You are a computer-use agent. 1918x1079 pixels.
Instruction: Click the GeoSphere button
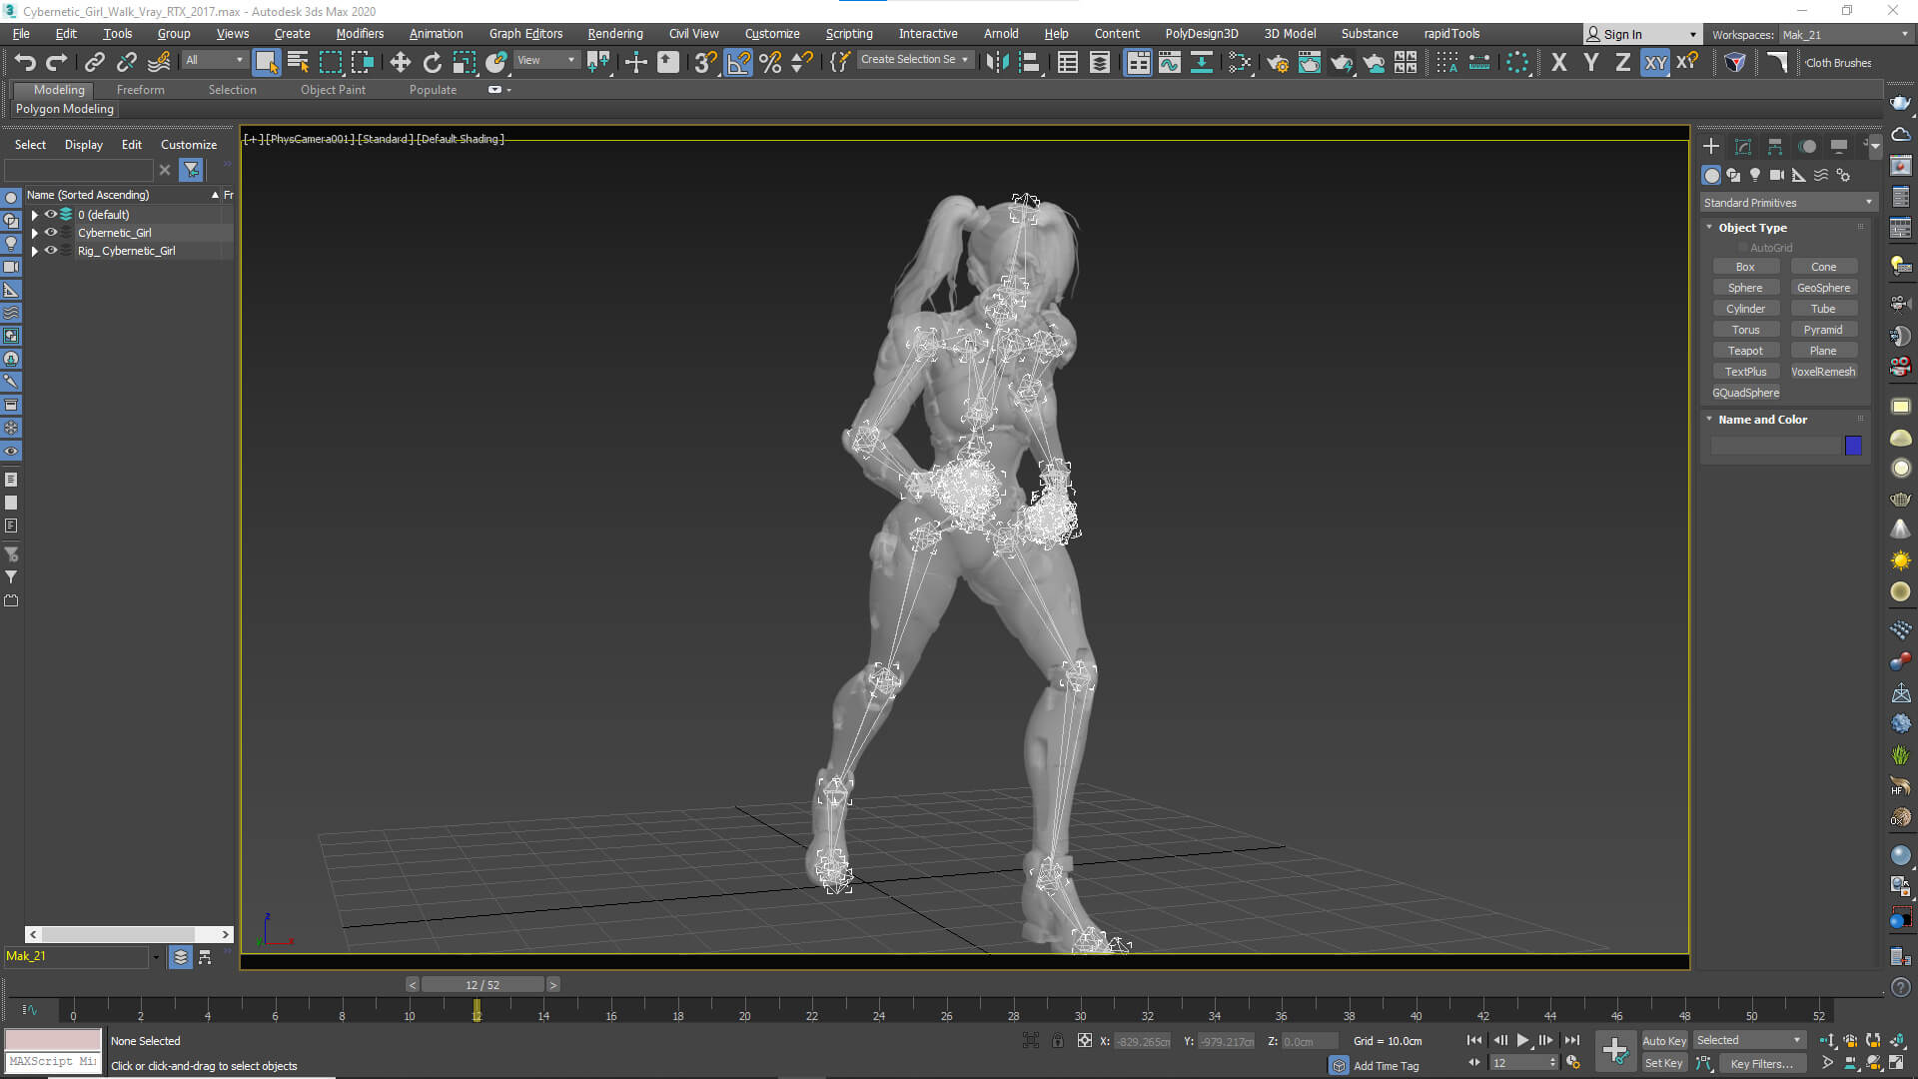(x=1823, y=288)
